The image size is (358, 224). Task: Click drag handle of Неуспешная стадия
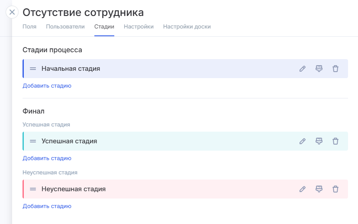pos(33,189)
